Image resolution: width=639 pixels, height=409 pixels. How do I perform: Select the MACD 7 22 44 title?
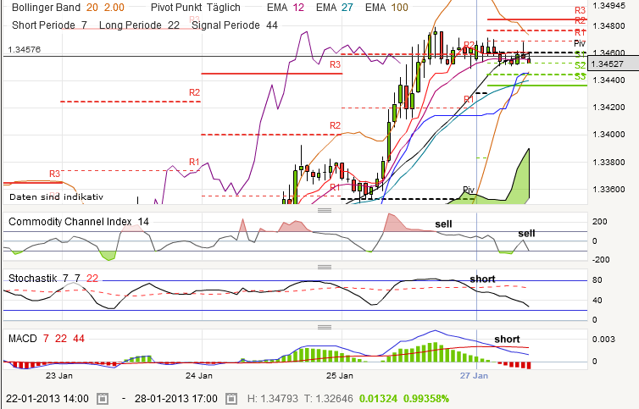point(47,339)
